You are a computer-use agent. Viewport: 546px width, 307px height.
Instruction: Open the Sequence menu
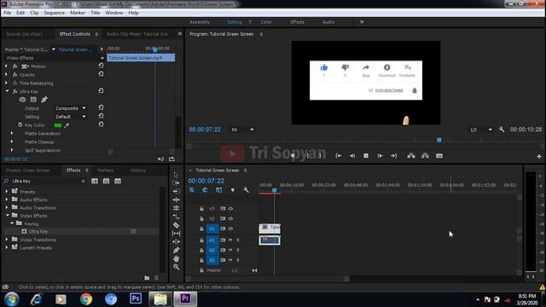point(54,13)
